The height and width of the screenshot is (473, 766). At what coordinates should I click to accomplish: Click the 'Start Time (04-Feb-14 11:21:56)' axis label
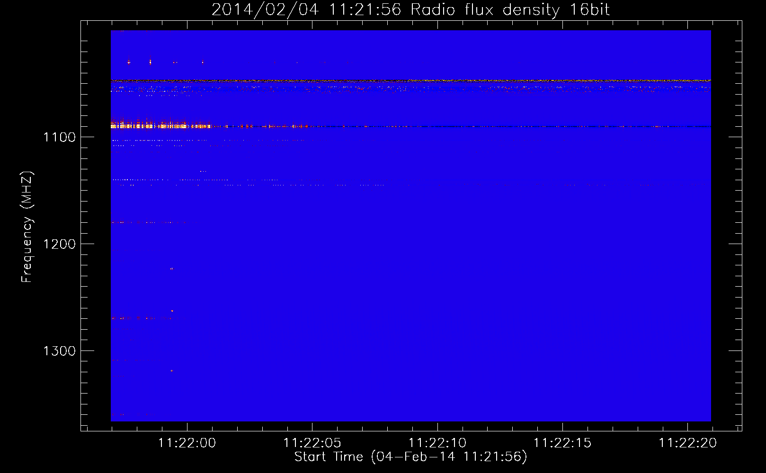(x=410, y=457)
